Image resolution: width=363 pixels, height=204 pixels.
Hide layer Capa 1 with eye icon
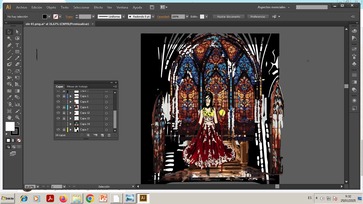tap(58, 96)
